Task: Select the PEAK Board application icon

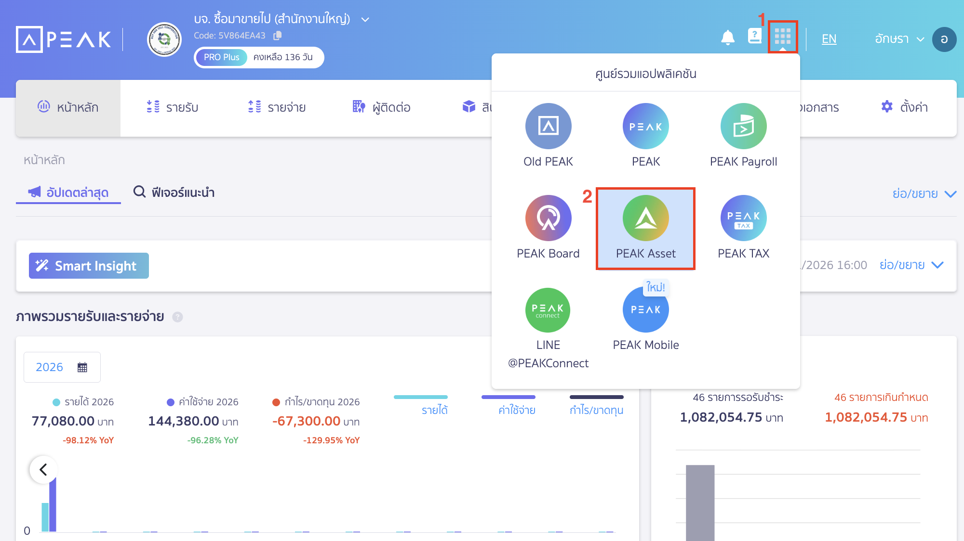Action: [x=548, y=219]
